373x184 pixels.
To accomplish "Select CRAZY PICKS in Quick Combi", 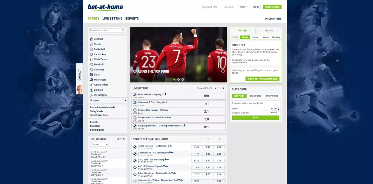I will [272, 96].
